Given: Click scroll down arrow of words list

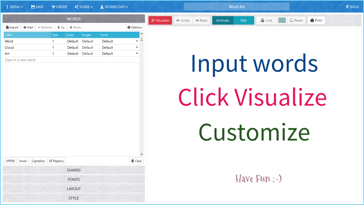Looking at the screenshot, I should click(x=141, y=154).
